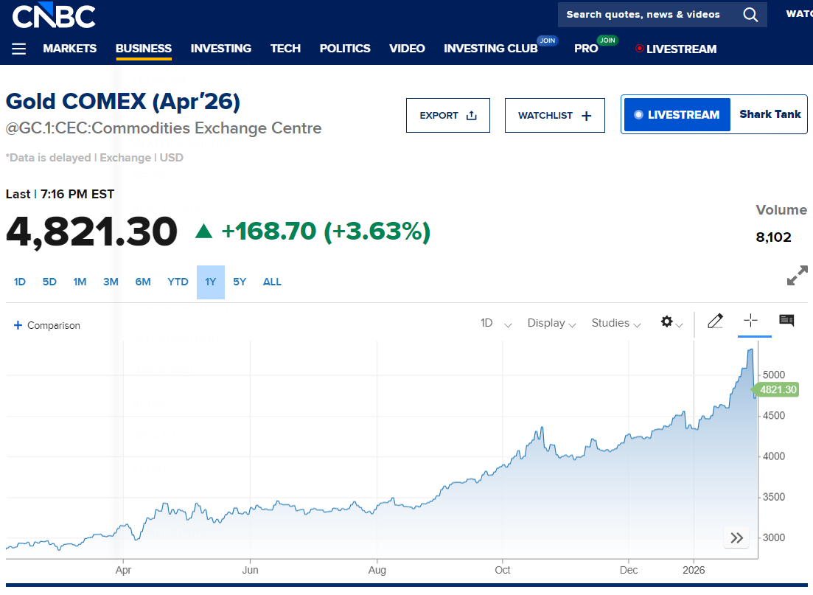The image size is (813, 595).
Task: Open the POLITICS menu
Action: click(345, 49)
